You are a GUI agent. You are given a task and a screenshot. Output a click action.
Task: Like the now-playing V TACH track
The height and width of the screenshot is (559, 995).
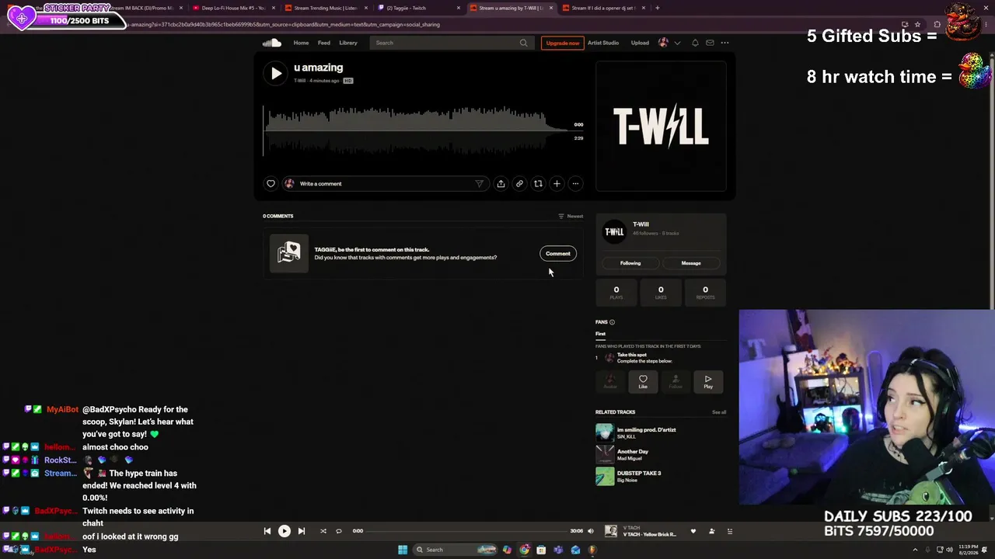click(x=694, y=531)
